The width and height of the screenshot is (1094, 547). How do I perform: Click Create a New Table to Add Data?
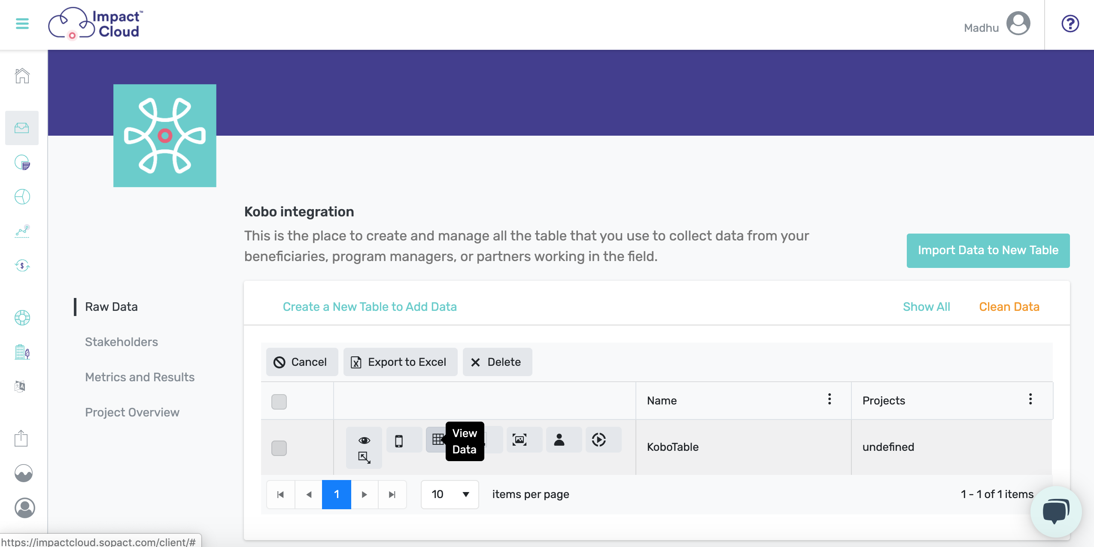click(370, 307)
